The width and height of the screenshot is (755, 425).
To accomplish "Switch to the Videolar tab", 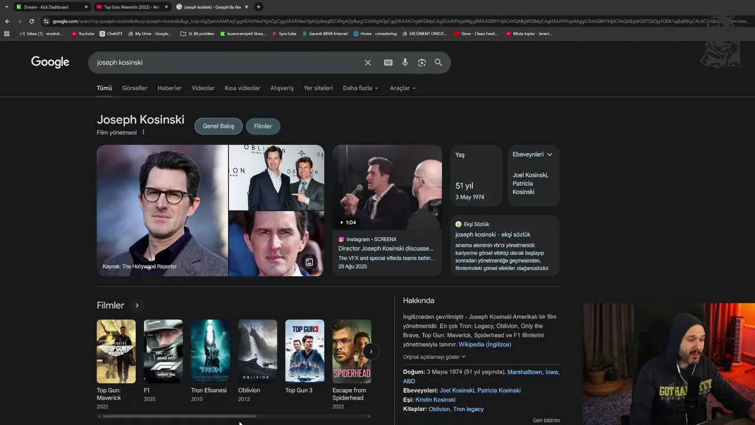I will 203,88.
